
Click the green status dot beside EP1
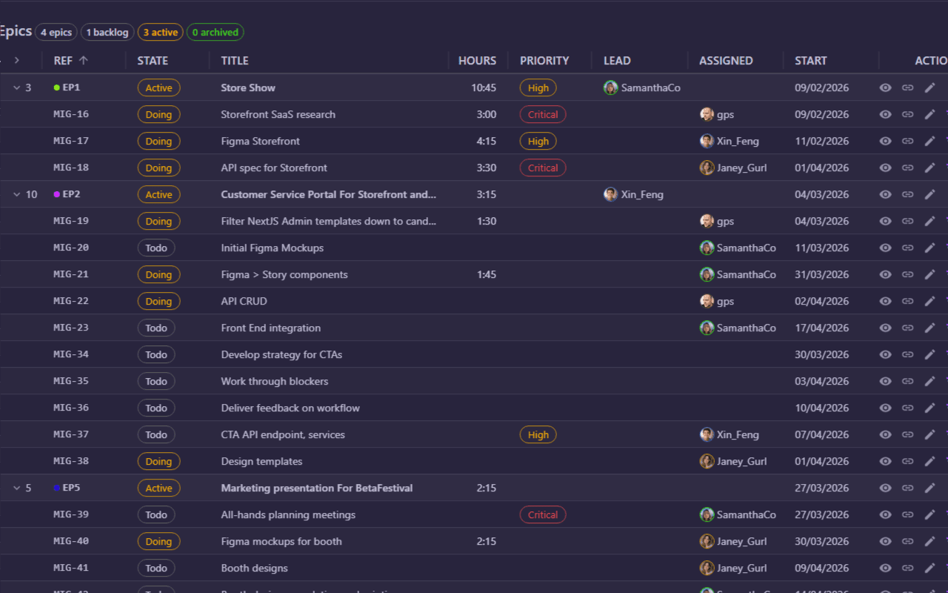[56, 87]
